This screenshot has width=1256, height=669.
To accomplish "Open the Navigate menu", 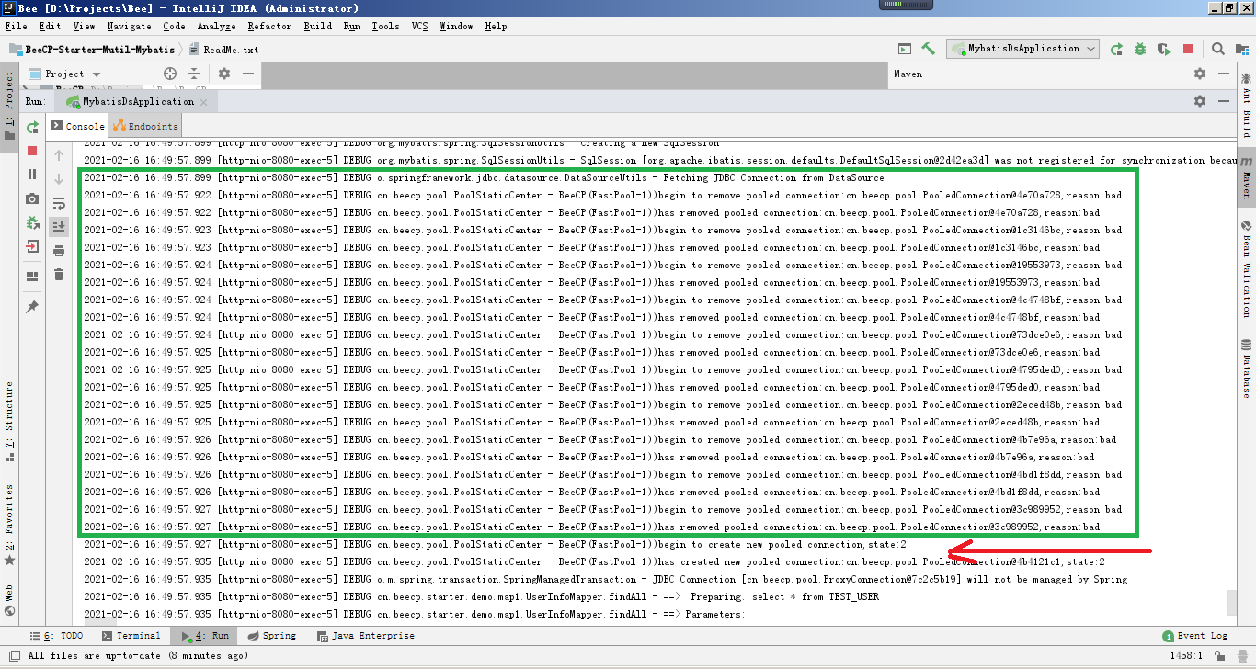I will (x=129, y=26).
